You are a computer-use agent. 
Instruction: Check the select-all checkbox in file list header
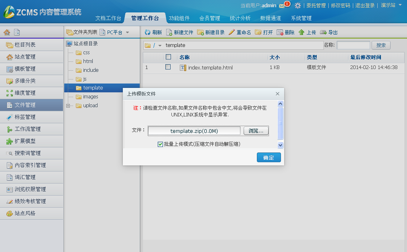coord(168,57)
